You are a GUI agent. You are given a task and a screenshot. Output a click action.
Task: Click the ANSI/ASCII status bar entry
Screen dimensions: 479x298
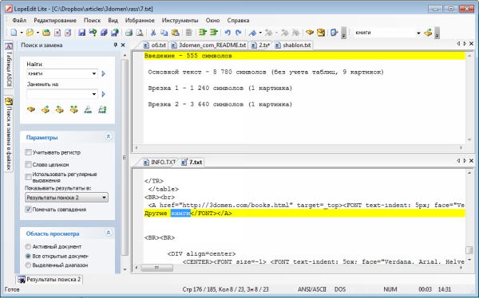312,289
